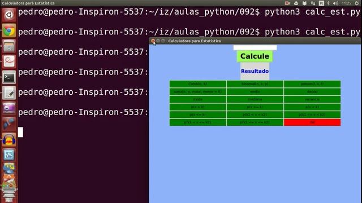
Task: Click the desvio button
Action: click(x=312, y=91)
